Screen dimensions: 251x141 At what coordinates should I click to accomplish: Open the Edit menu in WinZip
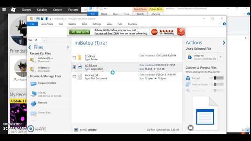click(x=61, y=24)
